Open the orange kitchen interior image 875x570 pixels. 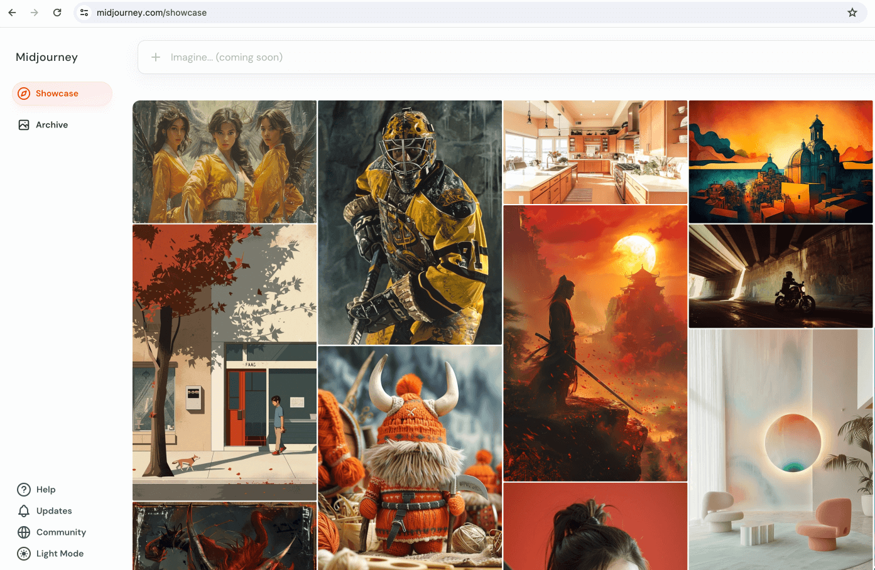[x=595, y=152]
